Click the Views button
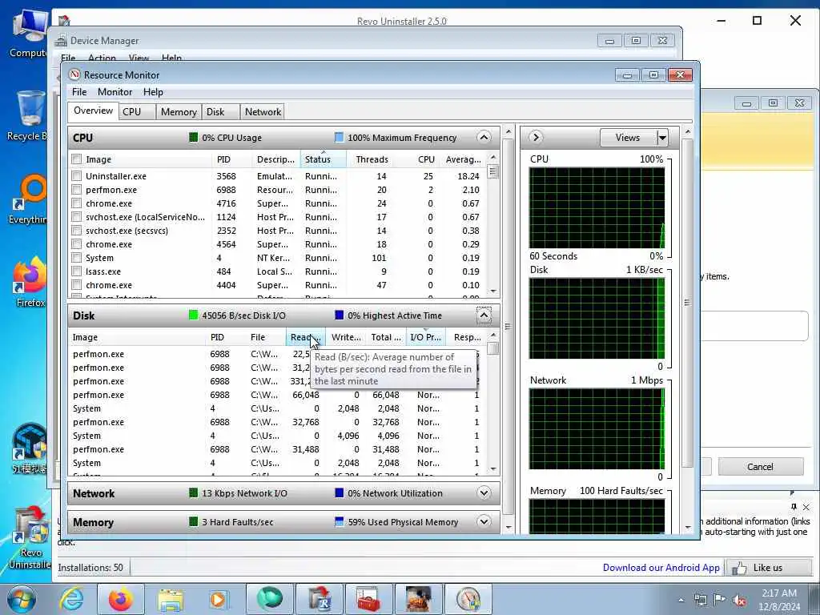The height and width of the screenshot is (615, 820). (x=628, y=138)
